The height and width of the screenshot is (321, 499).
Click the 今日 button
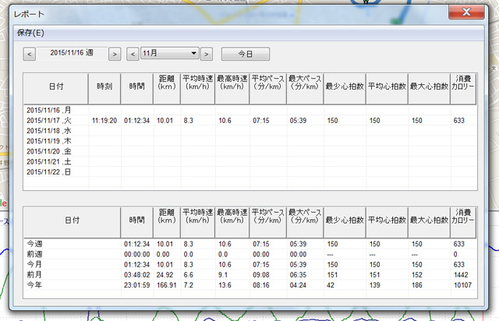pos(245,54)
